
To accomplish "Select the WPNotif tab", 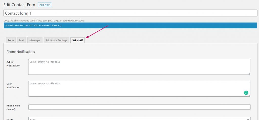I will pyautogui.click(x=78, y=41).
